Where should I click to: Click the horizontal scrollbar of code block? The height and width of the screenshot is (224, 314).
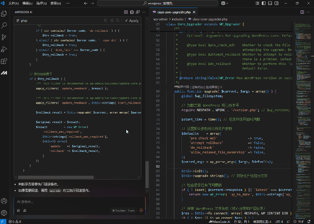56,177
